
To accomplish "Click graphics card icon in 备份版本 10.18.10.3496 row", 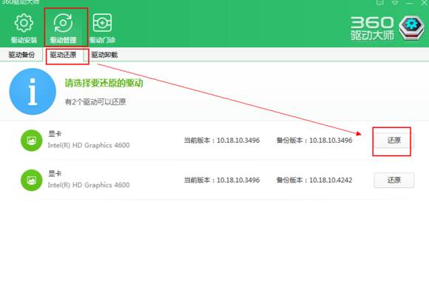I will (x=32, y=141).
